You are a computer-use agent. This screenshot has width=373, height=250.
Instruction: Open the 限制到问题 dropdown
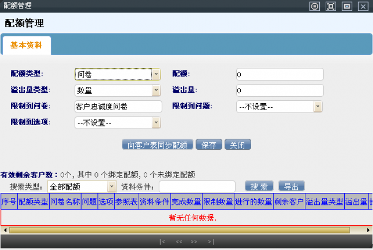click(318, 107)
